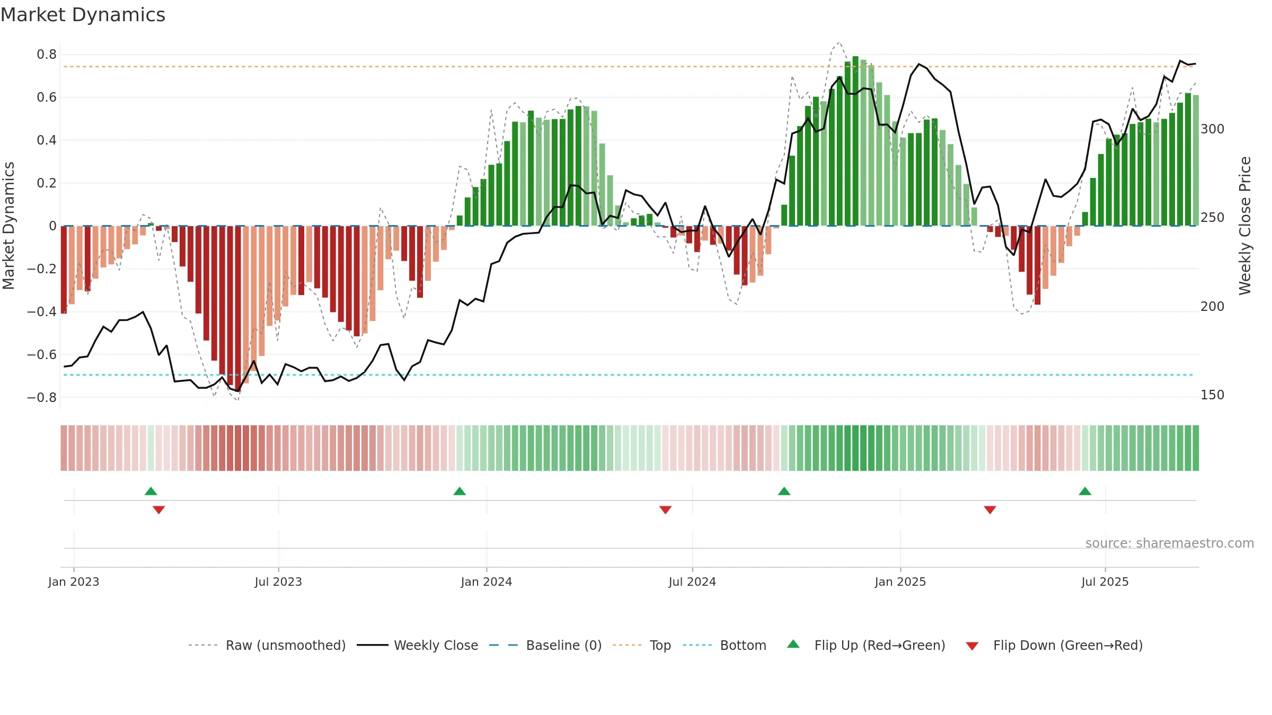Click the Market Dynamics y-axis title
The height and width of the screenshot is (715, 1272).
8,226
